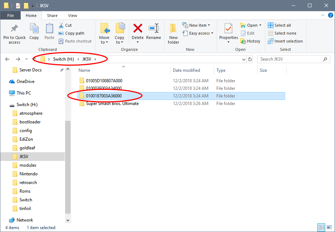This screenshot has height=232, width=335.
Task: Open the Super Smash Bros. Ultimate folder
Action: (112, 104)
